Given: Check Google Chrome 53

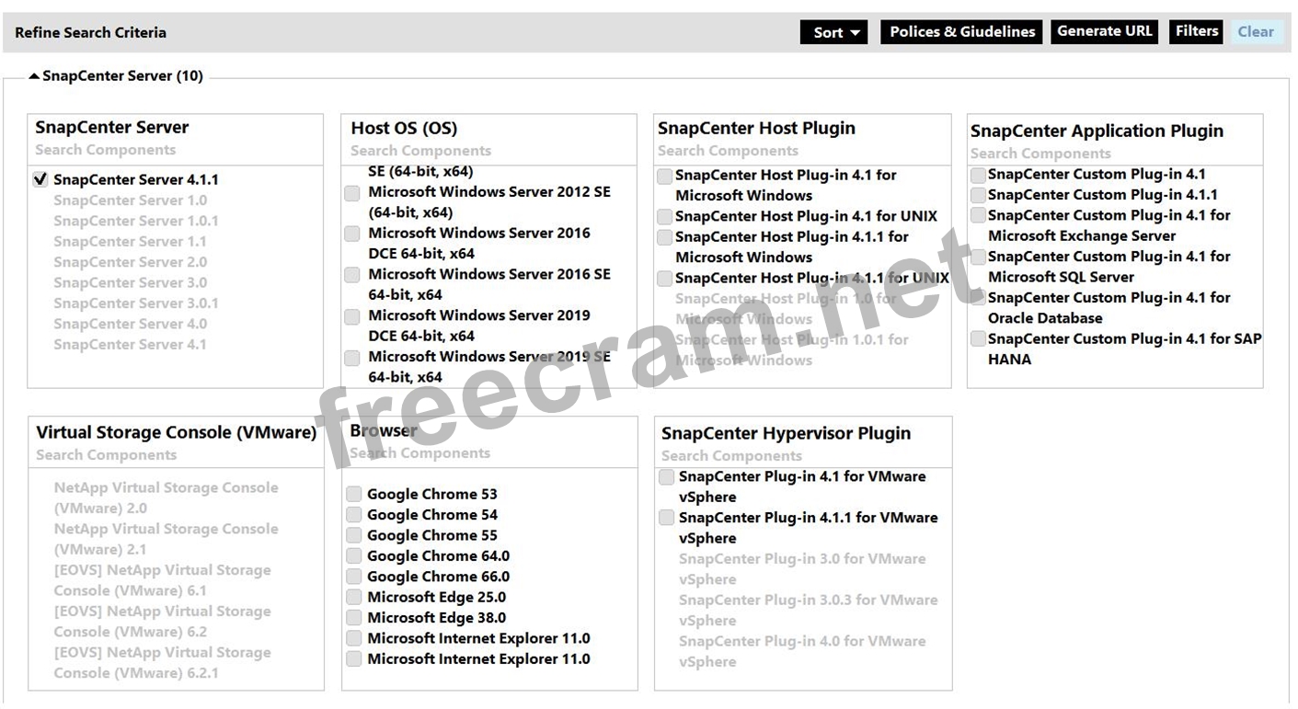Looking at the screenshot, I should [x=353, y=495].
